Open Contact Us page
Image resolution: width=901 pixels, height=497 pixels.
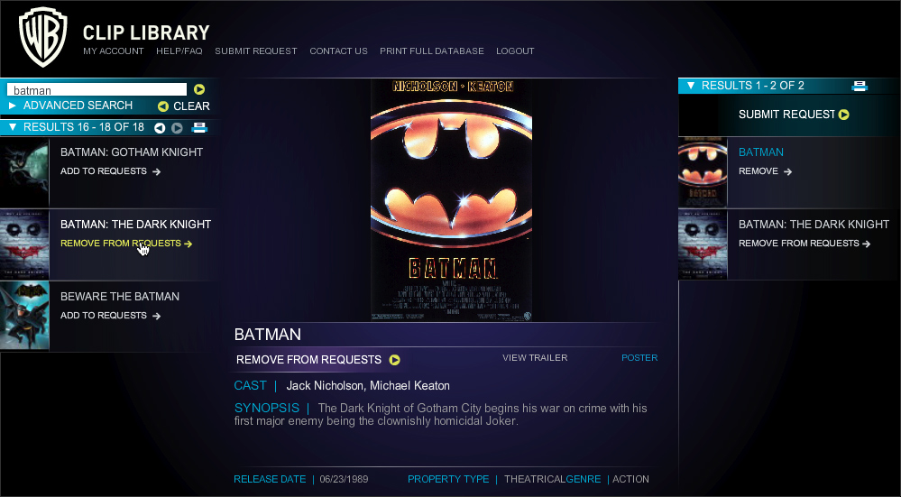(338, 51)
